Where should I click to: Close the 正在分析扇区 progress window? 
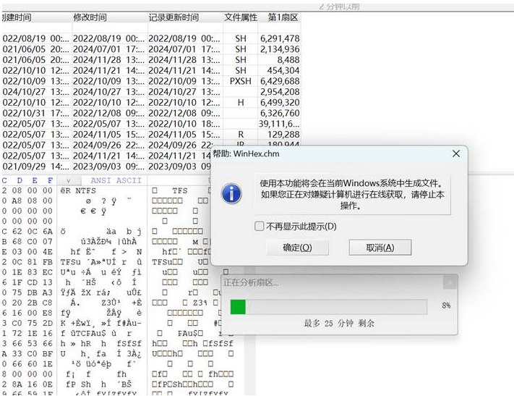click(x=450, y=283)
